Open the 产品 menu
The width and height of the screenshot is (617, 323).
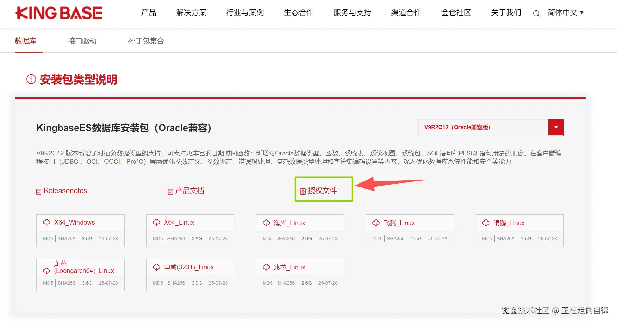tap(149, 13)
